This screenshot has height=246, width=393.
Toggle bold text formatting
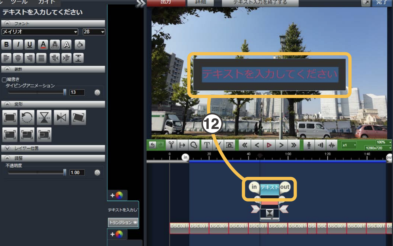(x=7, y=45)
